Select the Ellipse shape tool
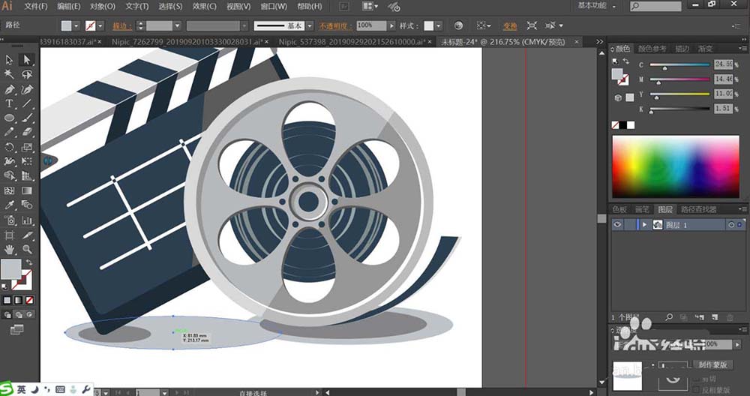 pyautogui.click(x=10, y=118)
